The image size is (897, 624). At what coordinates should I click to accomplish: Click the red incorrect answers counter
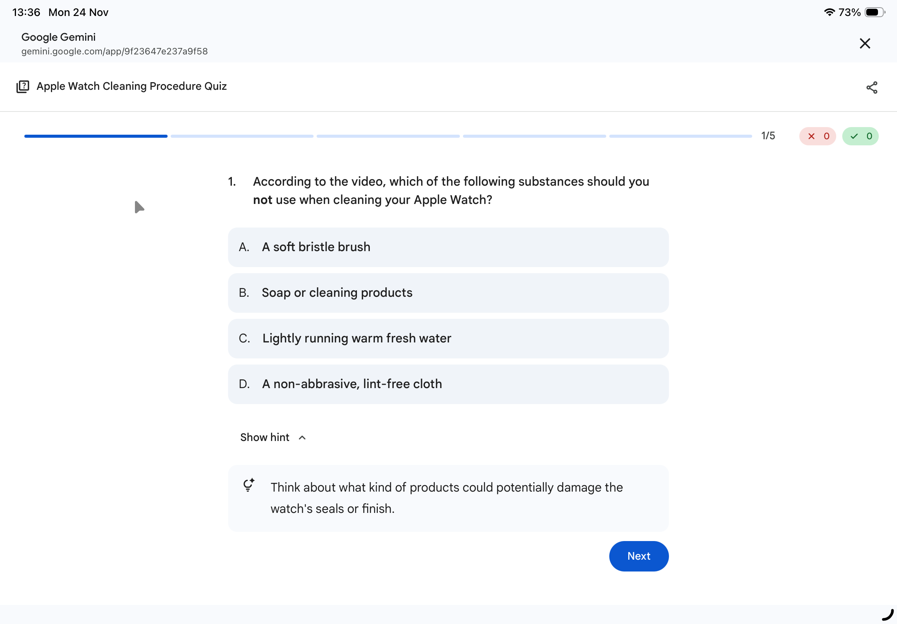pos(817,136)
